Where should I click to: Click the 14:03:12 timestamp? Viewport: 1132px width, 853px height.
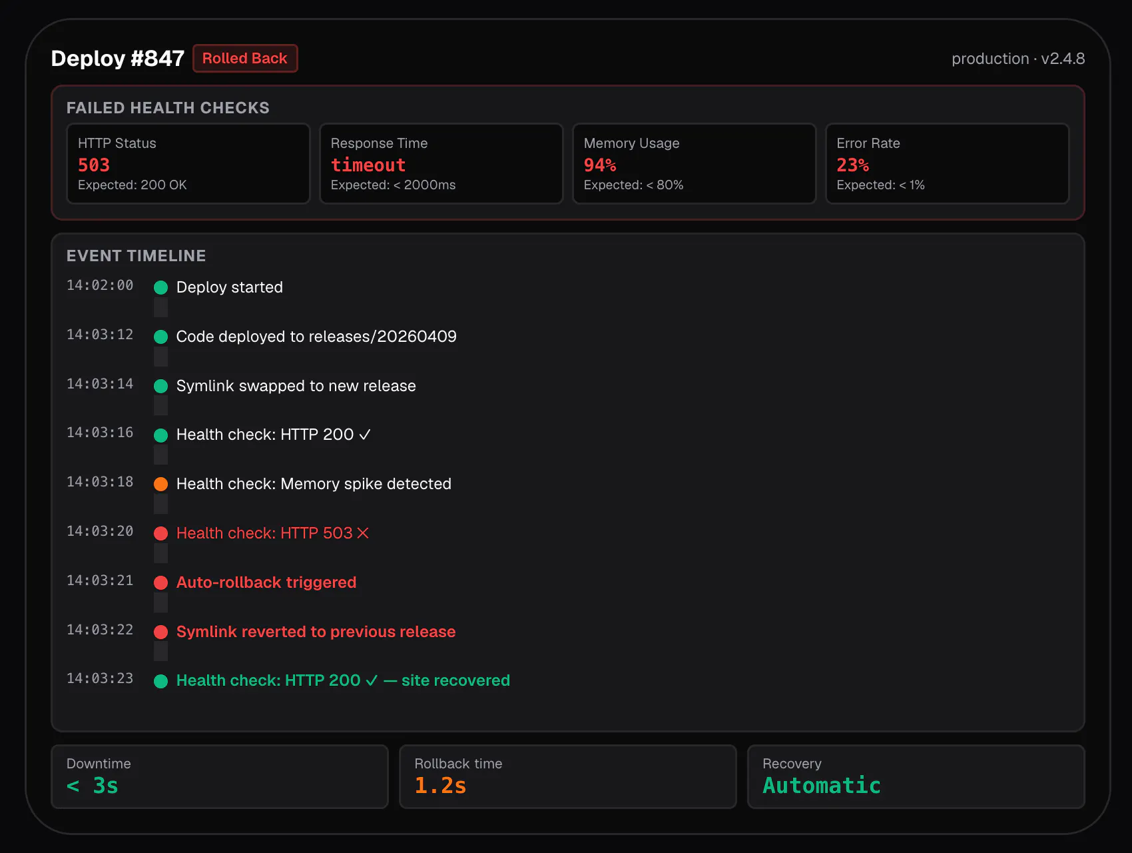tap(100, 335)
